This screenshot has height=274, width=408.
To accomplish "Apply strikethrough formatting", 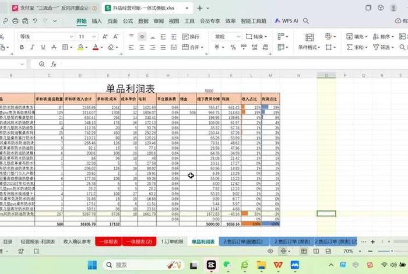I will tap(54, 47).
